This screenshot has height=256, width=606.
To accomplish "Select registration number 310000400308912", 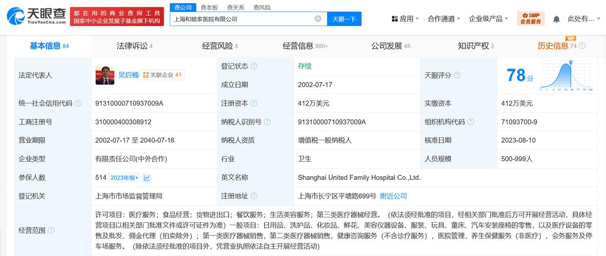I will [x=123, y=122].
